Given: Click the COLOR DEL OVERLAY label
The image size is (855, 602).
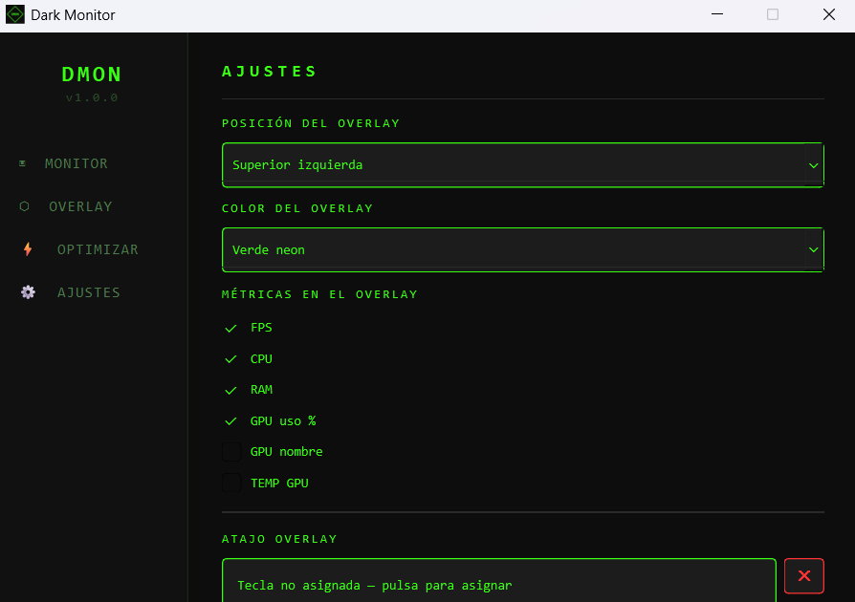Looking at the screenshot, I should pyautogui.click(x=297, y=208).
